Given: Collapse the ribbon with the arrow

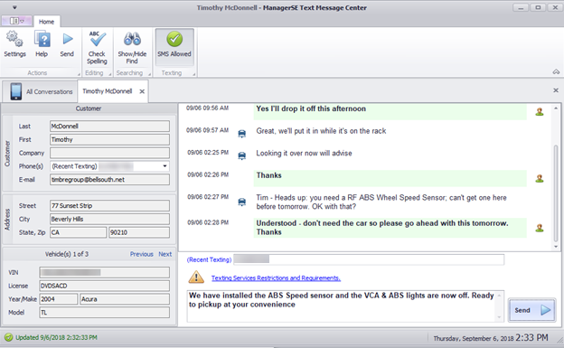Looking at the screenshot, I should click(556, 72).
